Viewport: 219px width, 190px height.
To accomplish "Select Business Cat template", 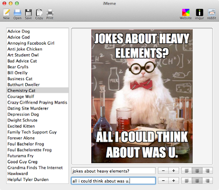I will pyautogui.click(x=37, y=79).
